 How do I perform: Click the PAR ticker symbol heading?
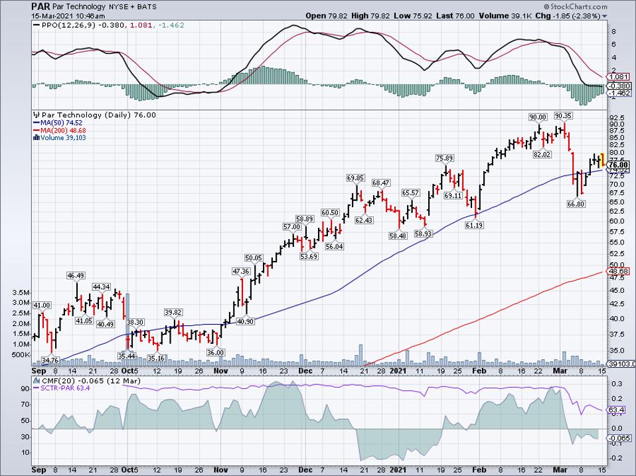[x=41, y=7]
